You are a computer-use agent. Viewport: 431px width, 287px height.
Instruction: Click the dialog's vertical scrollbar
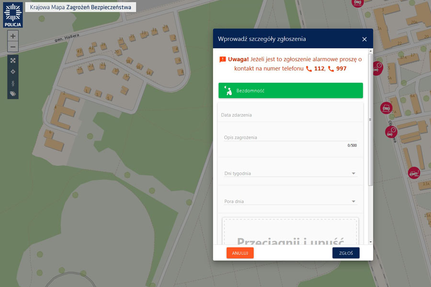point(370,120)
